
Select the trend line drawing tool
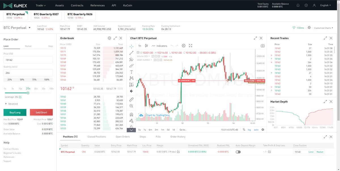click(x=131, y=53)
